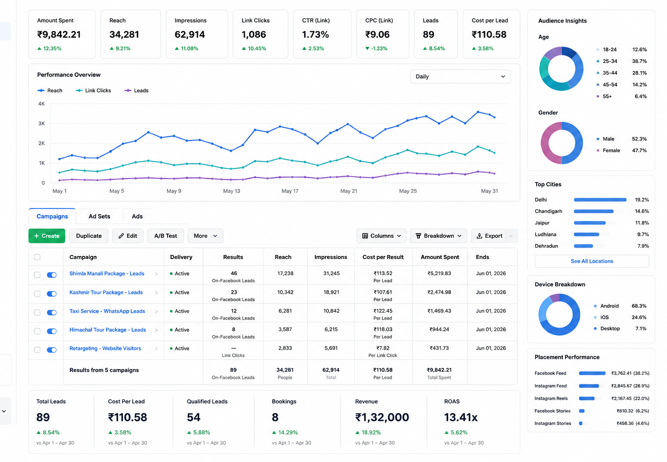This screenshot has height=462, width=667.
Task: Turn off the Shimla Manali Package campaign toggle
Action: (x=51, y=275)
